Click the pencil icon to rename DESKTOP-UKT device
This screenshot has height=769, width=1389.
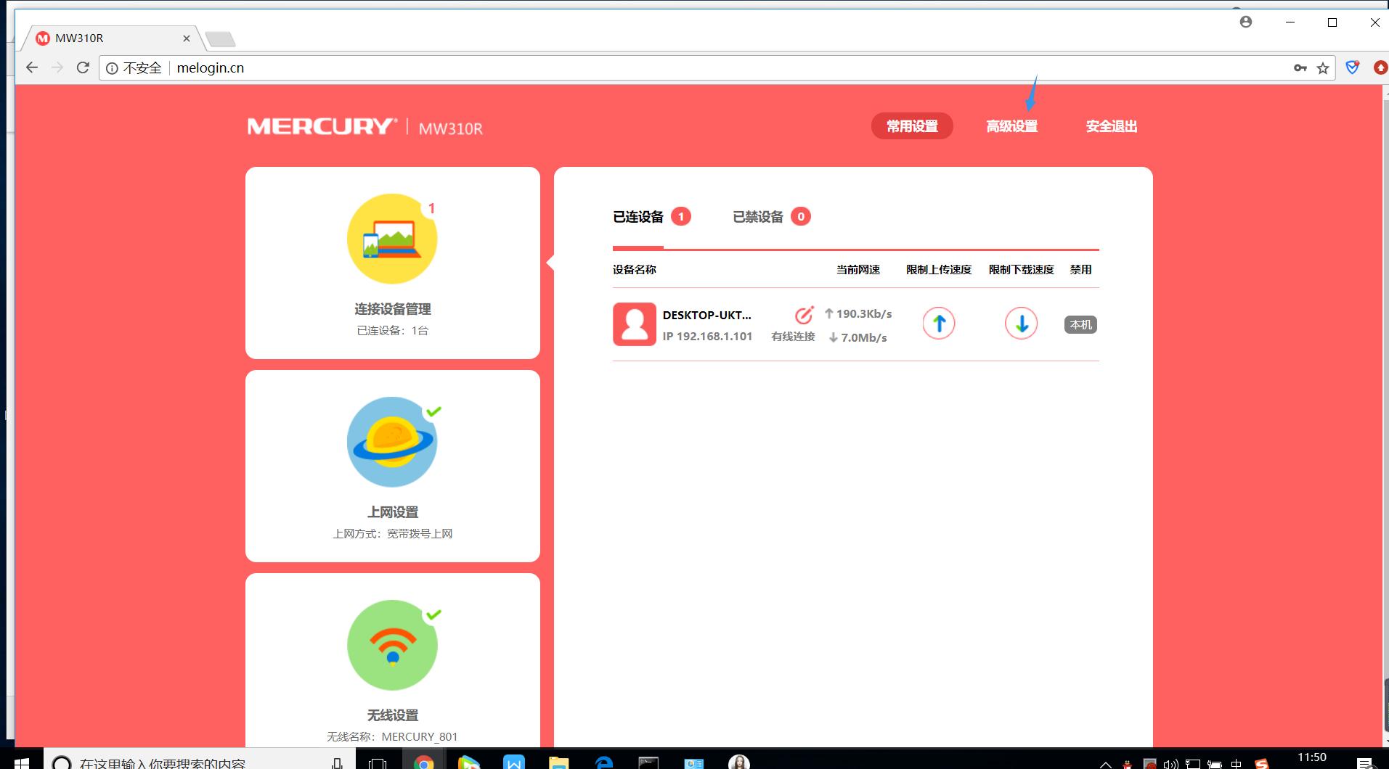tap(805, 316)
